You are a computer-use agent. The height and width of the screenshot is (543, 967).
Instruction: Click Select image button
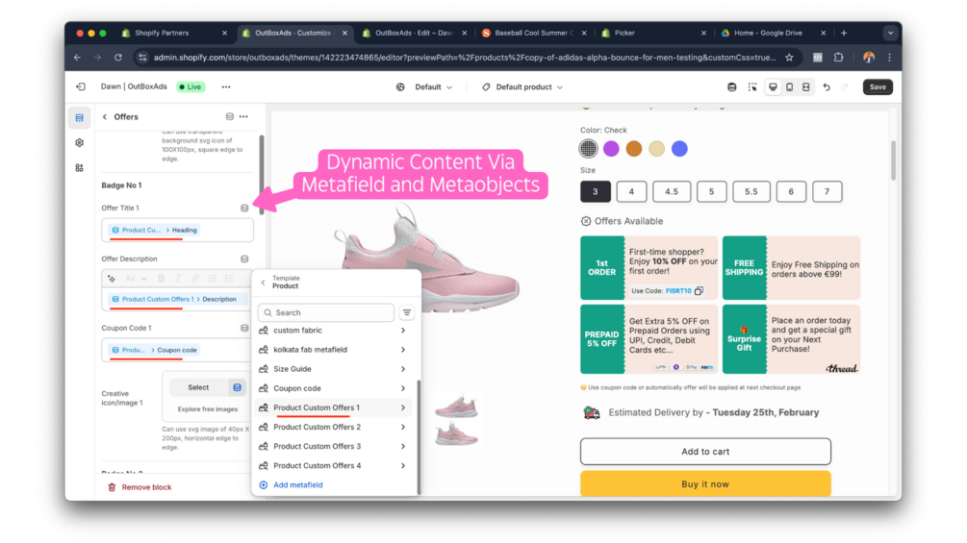[x=198, y=387]
